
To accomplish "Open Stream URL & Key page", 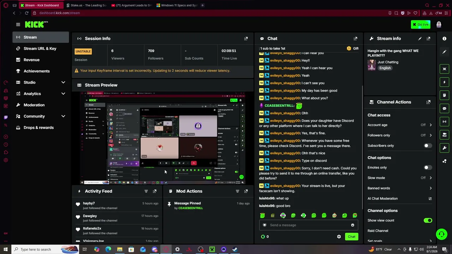I will [41, 48].
